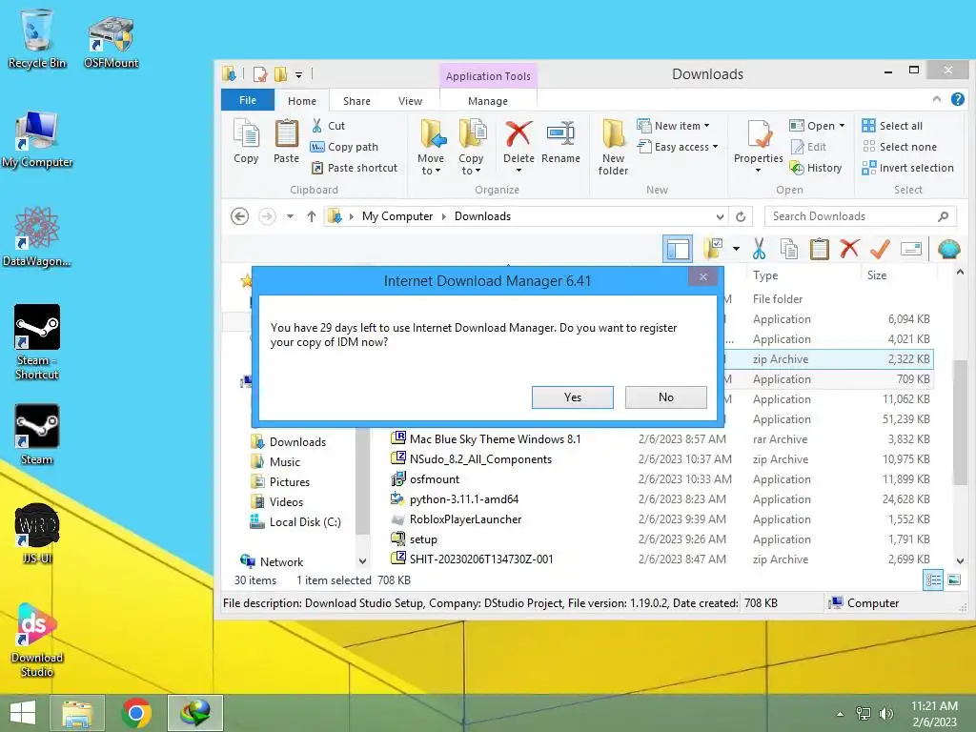Sort files by the Type column header

pyautogui.click(x=765, y=275)
